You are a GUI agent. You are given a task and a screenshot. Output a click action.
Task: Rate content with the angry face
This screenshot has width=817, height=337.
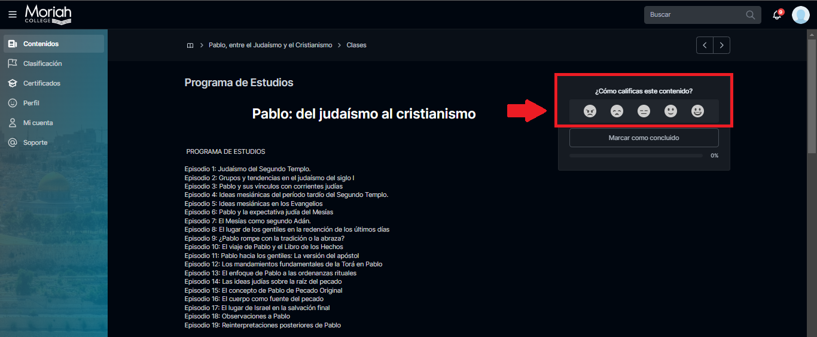point(590,111)
